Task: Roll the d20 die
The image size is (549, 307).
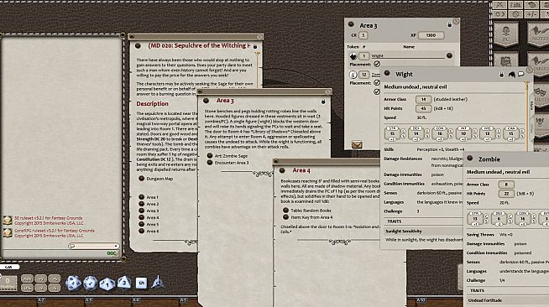Action: 74,283
